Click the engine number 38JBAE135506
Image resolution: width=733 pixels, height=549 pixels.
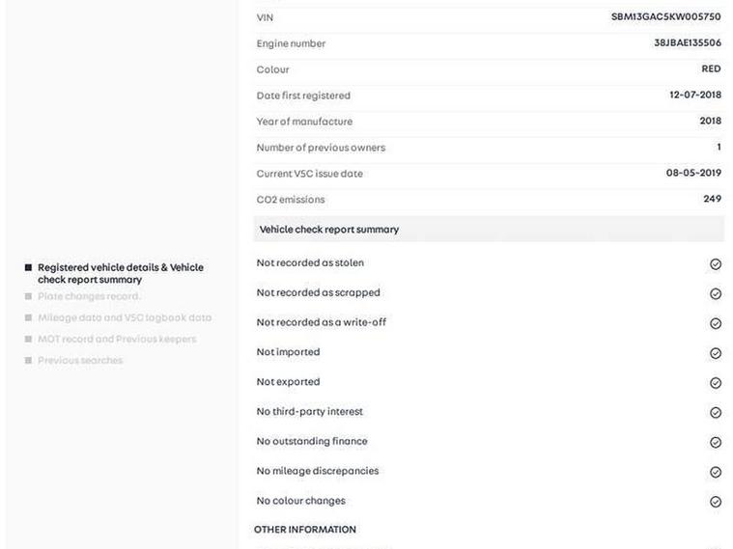coord(687,43)
